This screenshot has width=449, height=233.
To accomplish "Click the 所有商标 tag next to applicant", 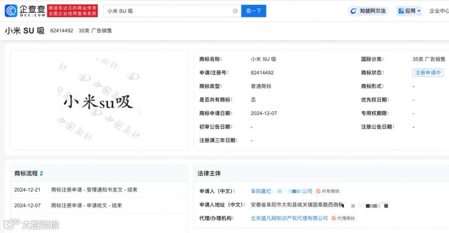I will point(328,191).
